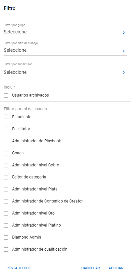This screenshot has height=278, width=131.
Task: Enable the Usuarios archivados checkbox
Action: (6, 95)
